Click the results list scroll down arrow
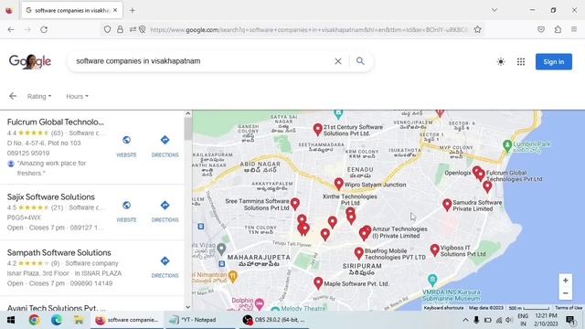 coord(188,307)
